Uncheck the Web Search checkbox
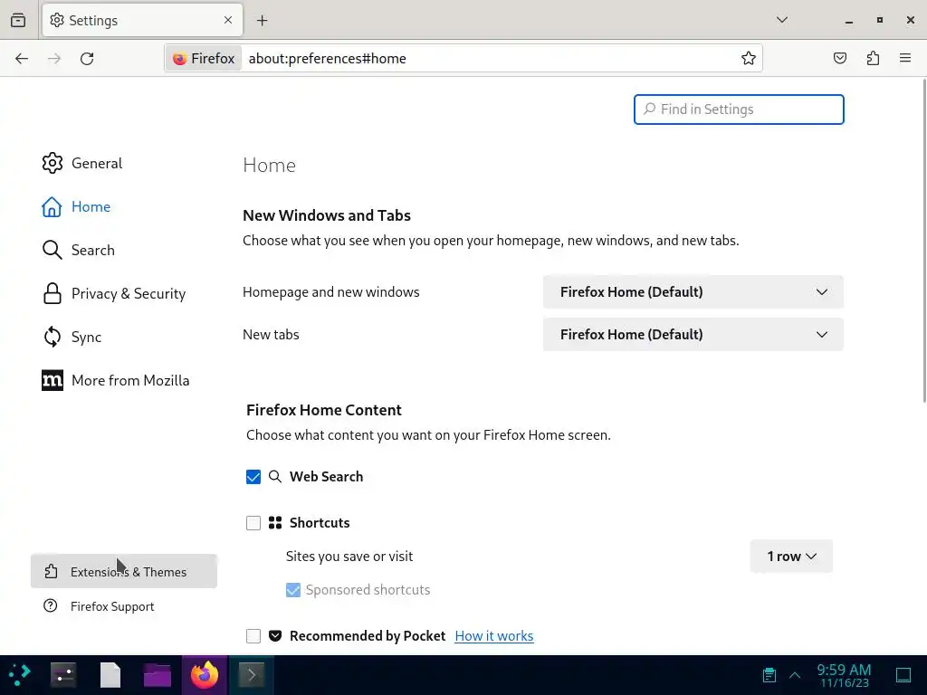This screenshot has height=695, width=927. [253, 477]
